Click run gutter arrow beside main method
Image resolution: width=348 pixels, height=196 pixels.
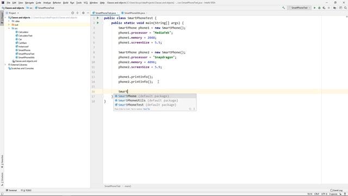pyautogui.click(x=98, y=23)
